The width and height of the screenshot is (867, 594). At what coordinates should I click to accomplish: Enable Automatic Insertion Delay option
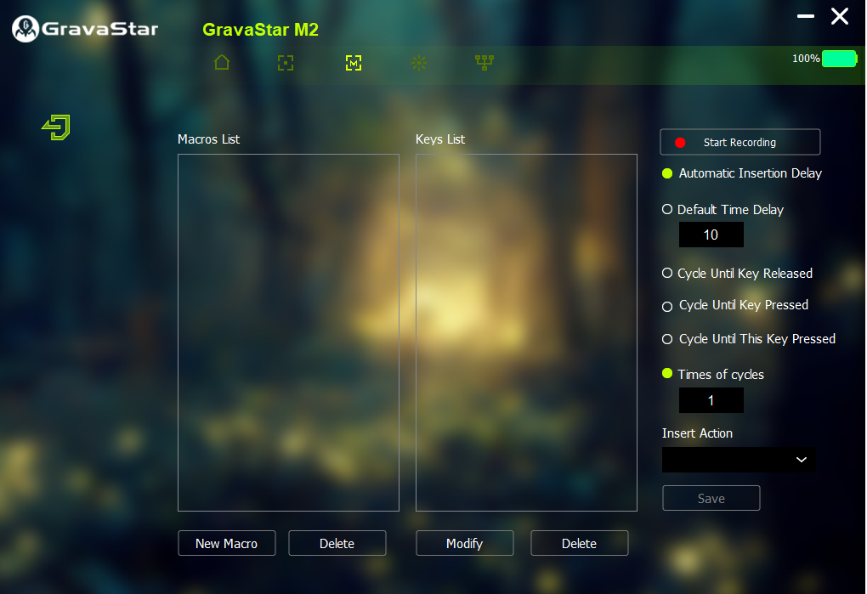(668, 173)
